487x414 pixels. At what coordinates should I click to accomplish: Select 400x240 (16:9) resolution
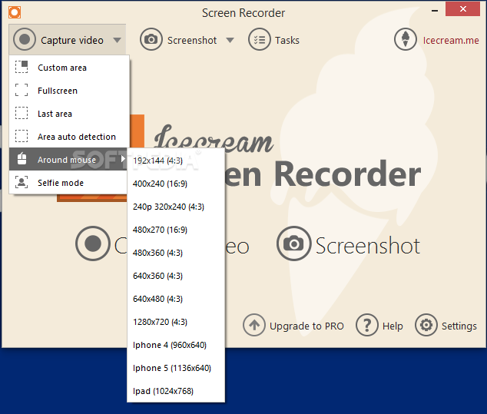(x=176, y=184)
